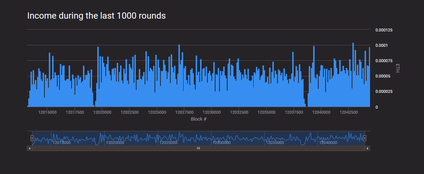Viewport: 424px width, 174px height.
Task: Click the 12040000 label inside the range navigator
Action: (x=328, y=143)
